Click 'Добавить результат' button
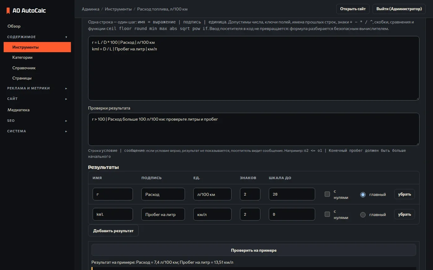The width and height of the screenshot is (433, 270). 113,231
